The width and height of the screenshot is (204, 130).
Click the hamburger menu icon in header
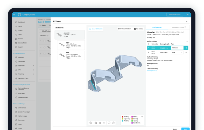point(14,15)
